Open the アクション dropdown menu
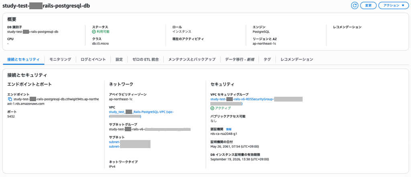Image resolution: width=411 pixels, height=177 pixels. coord(394,6)
